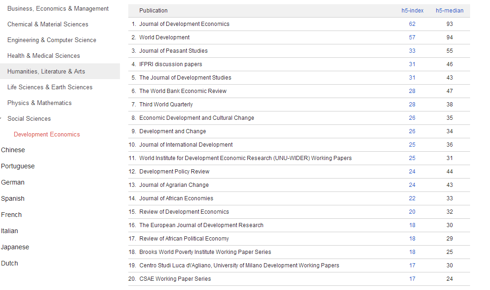This screenshot has height=290, width=490.
Task: Click The European Journal of Development Research
Action: tap(201, 225)
